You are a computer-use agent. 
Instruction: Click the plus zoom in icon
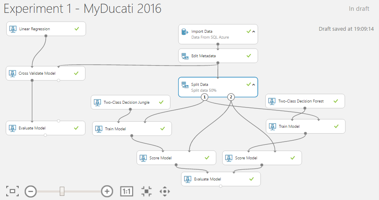tap(107, 191)
